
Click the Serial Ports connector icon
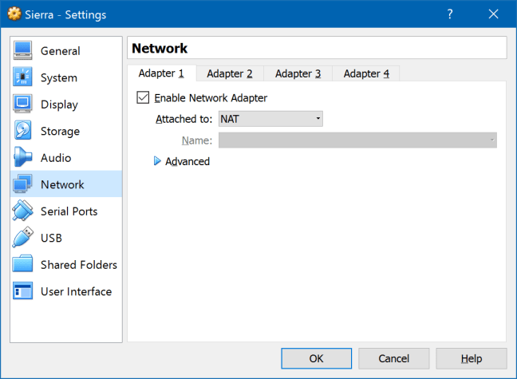point(23,211)
